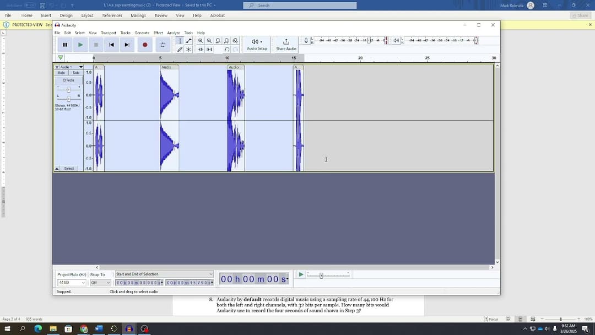Image resolution: width=595 pixels, height=335 pixels.
Task: Mute the Audio 1 track
Action: [61, 72]
